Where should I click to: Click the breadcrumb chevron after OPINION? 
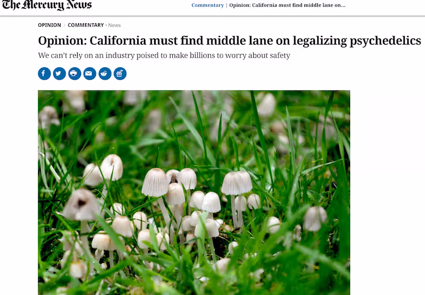(x=65, y=25)
